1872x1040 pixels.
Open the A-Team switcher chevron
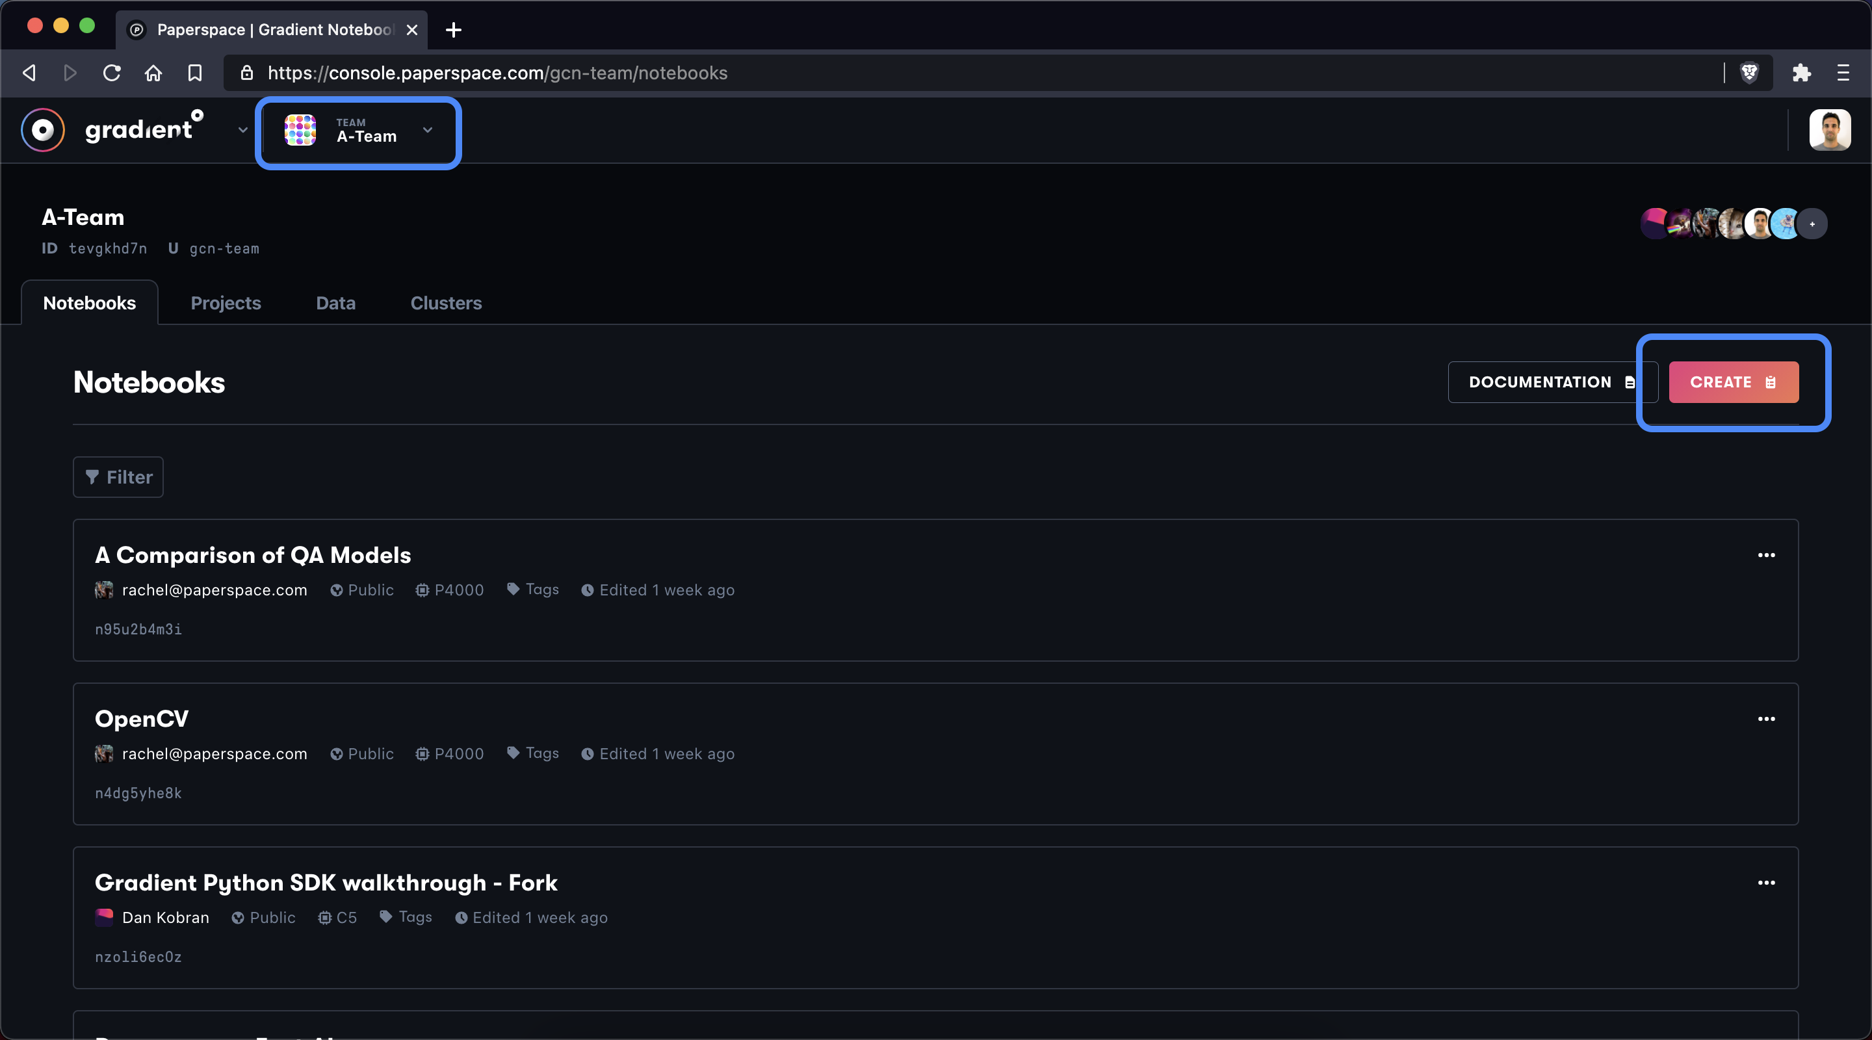coord(426,132)
